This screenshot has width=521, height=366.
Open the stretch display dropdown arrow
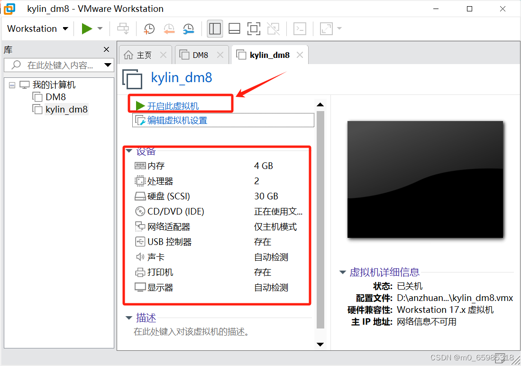[x=339, y=28]
